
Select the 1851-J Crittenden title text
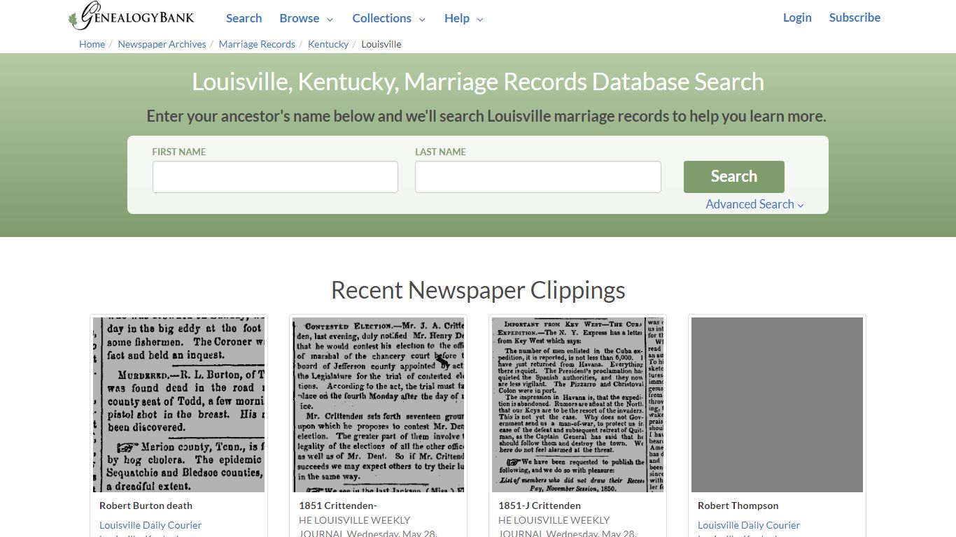[x=540, y=506]
